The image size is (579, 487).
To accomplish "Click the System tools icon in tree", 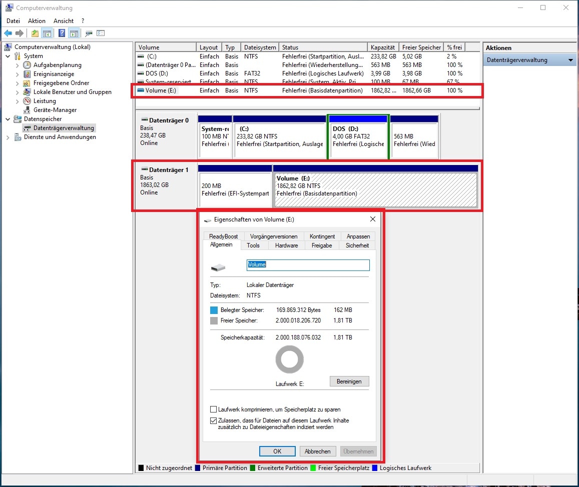I will [18, 56].
